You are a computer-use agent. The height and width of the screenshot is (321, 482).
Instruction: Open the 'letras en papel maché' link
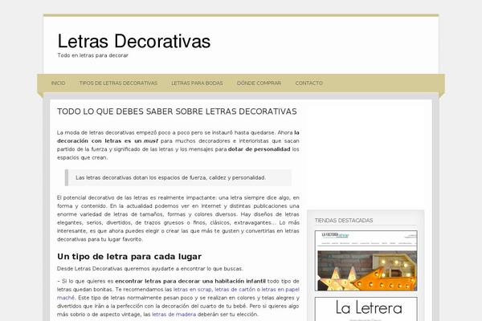[280, 290]
